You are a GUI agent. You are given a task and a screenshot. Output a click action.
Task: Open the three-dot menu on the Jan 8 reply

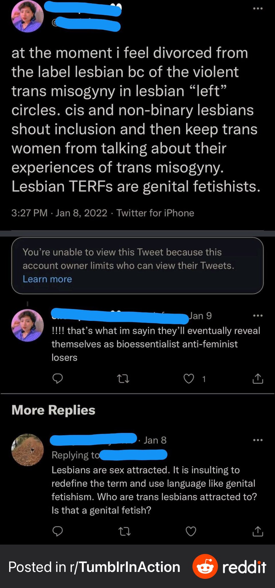(258, 440)
